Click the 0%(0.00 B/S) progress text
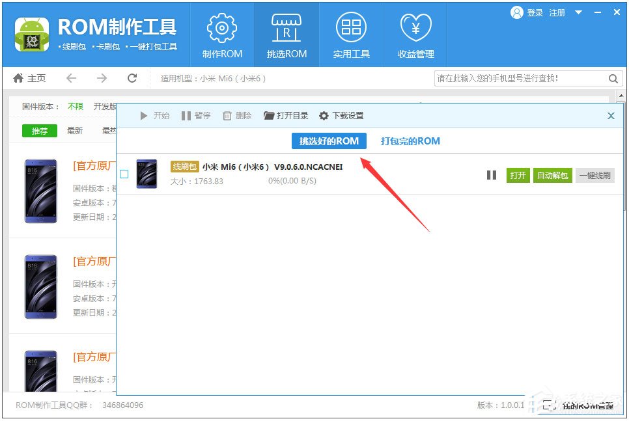The width and height of the screenshot is (629, 421). click(292, 181)
